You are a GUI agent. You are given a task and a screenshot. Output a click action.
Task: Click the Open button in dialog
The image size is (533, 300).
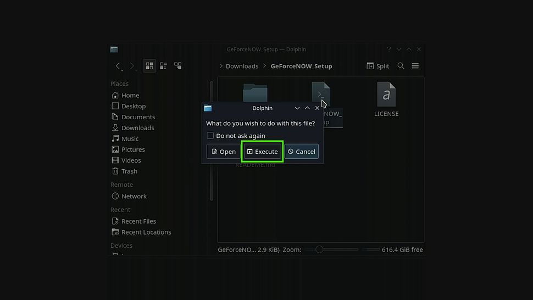point(224,152)
